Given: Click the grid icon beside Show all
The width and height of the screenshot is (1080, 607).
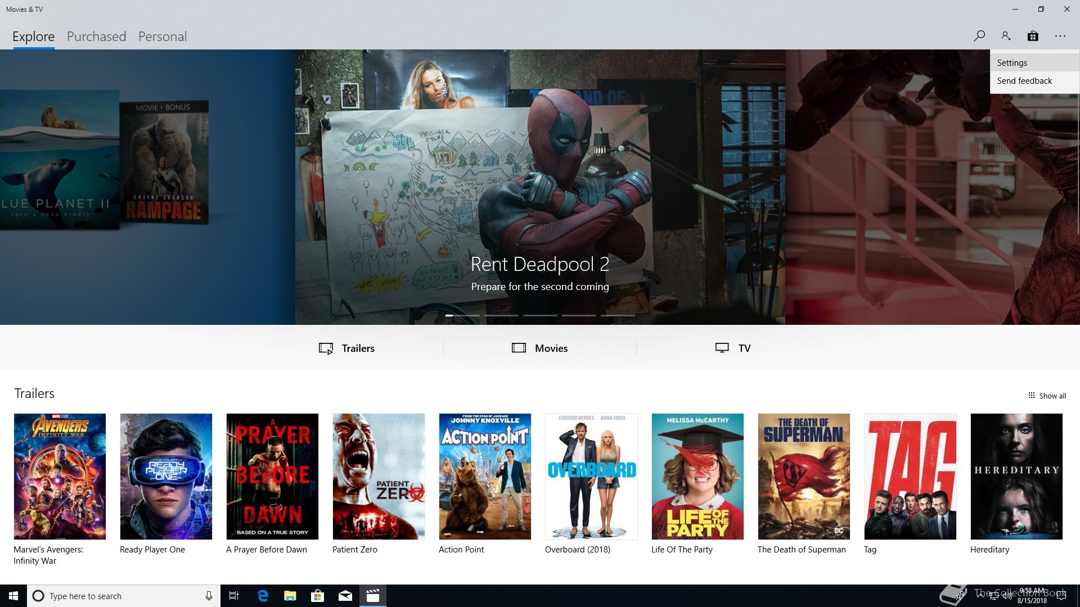Looking at the screenshot, I should click(x=1031, y=395).
